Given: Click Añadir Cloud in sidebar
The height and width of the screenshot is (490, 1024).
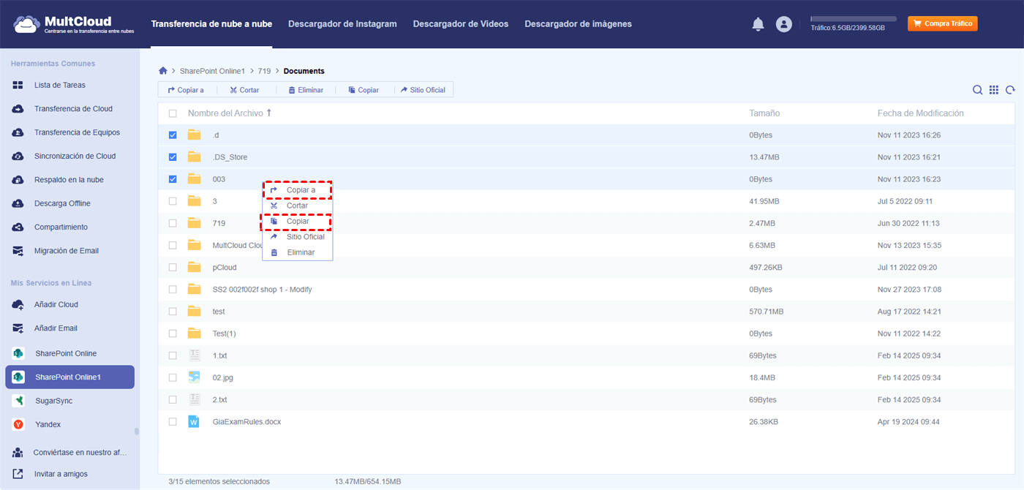Looking at the screenshot, I should (56, 304).
